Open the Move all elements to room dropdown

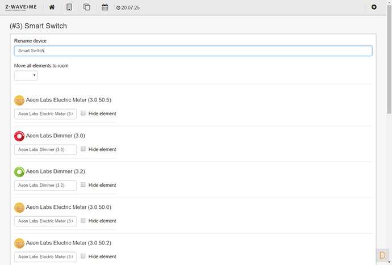[26, 75]
